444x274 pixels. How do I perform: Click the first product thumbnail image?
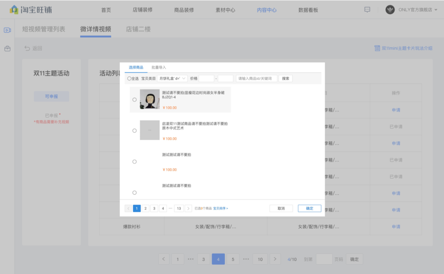point(149,99)
